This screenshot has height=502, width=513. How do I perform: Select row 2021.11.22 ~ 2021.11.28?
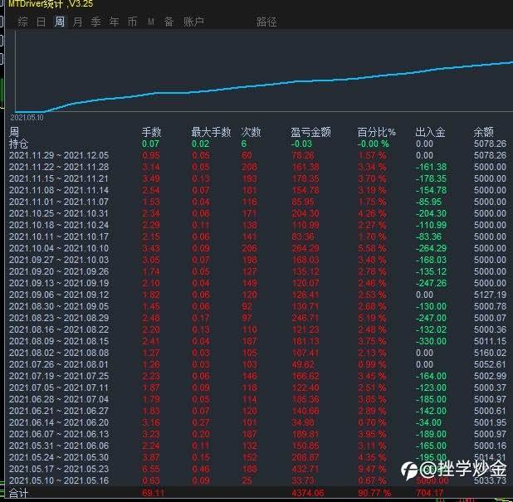coord(257,167)
